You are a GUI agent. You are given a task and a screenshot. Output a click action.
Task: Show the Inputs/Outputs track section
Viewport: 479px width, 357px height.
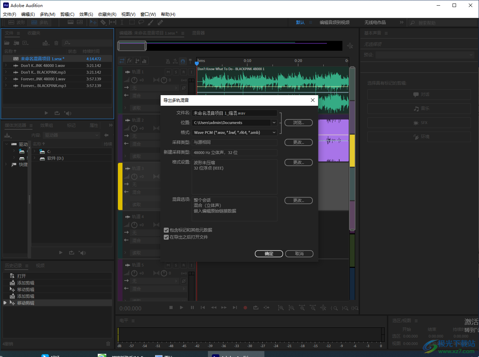(122, 61)
